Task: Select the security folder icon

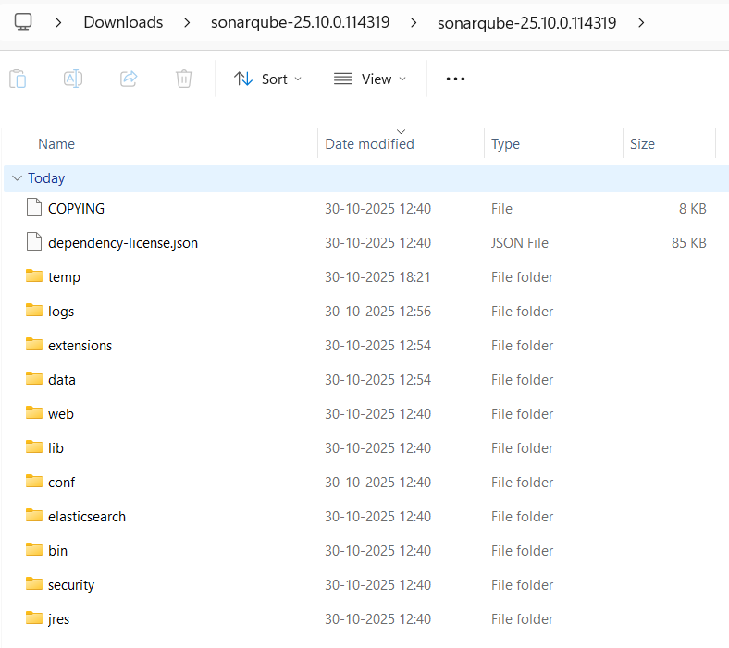Action: [34, 583]
